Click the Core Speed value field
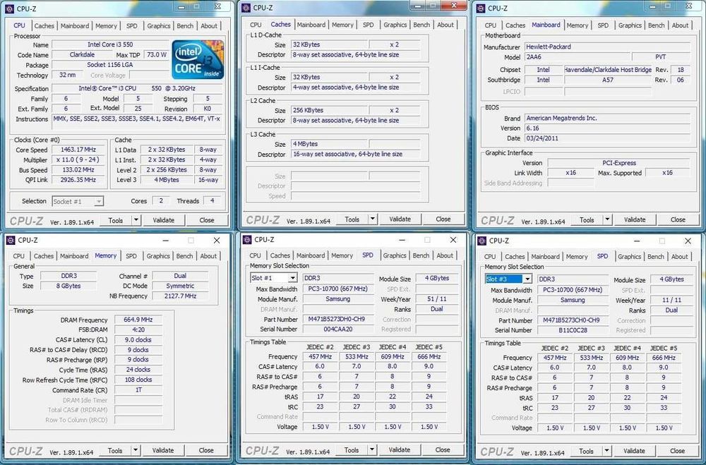 tap(77, 150)
